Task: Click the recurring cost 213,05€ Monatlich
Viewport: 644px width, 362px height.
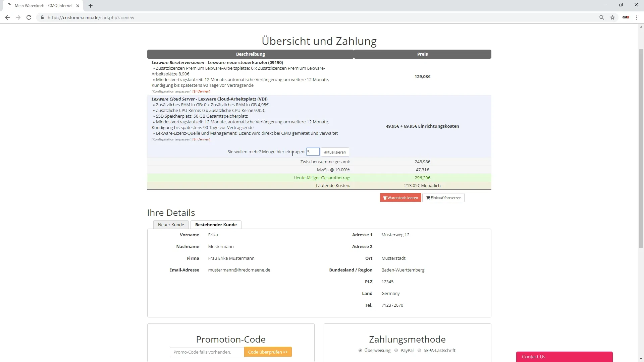Action: coord(422,186)
